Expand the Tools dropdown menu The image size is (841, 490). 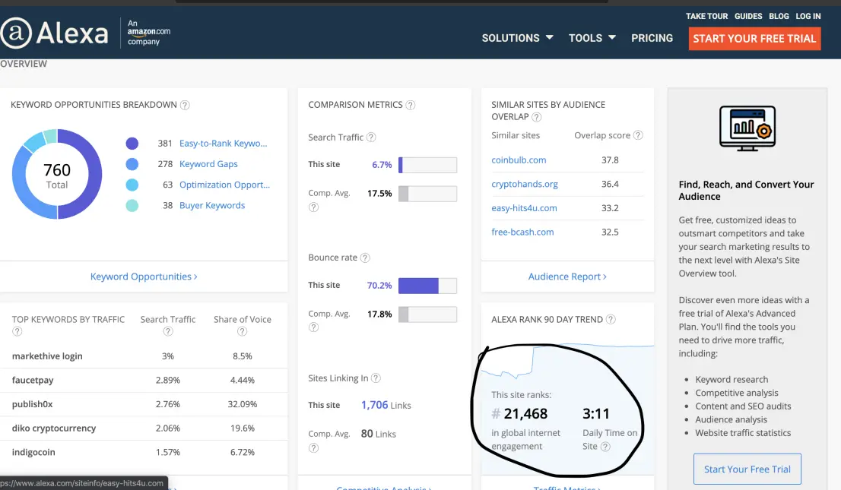click(x=592, y=38)
